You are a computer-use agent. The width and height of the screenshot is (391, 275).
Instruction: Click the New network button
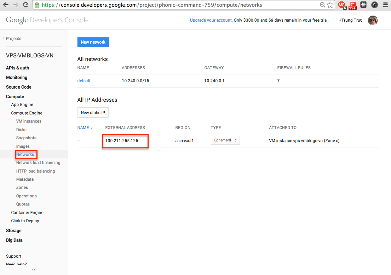93,42
